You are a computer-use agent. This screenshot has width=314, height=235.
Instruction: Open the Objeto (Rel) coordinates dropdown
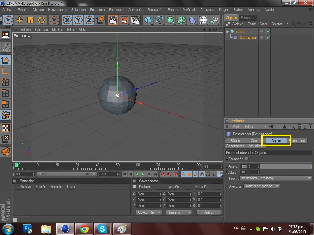149,212
